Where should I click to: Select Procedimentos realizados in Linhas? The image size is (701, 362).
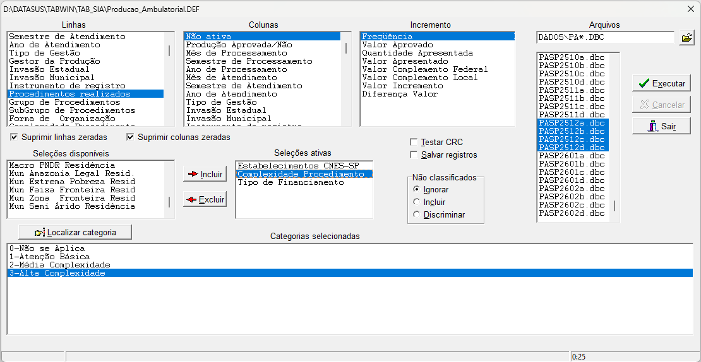tap(86, 94)
